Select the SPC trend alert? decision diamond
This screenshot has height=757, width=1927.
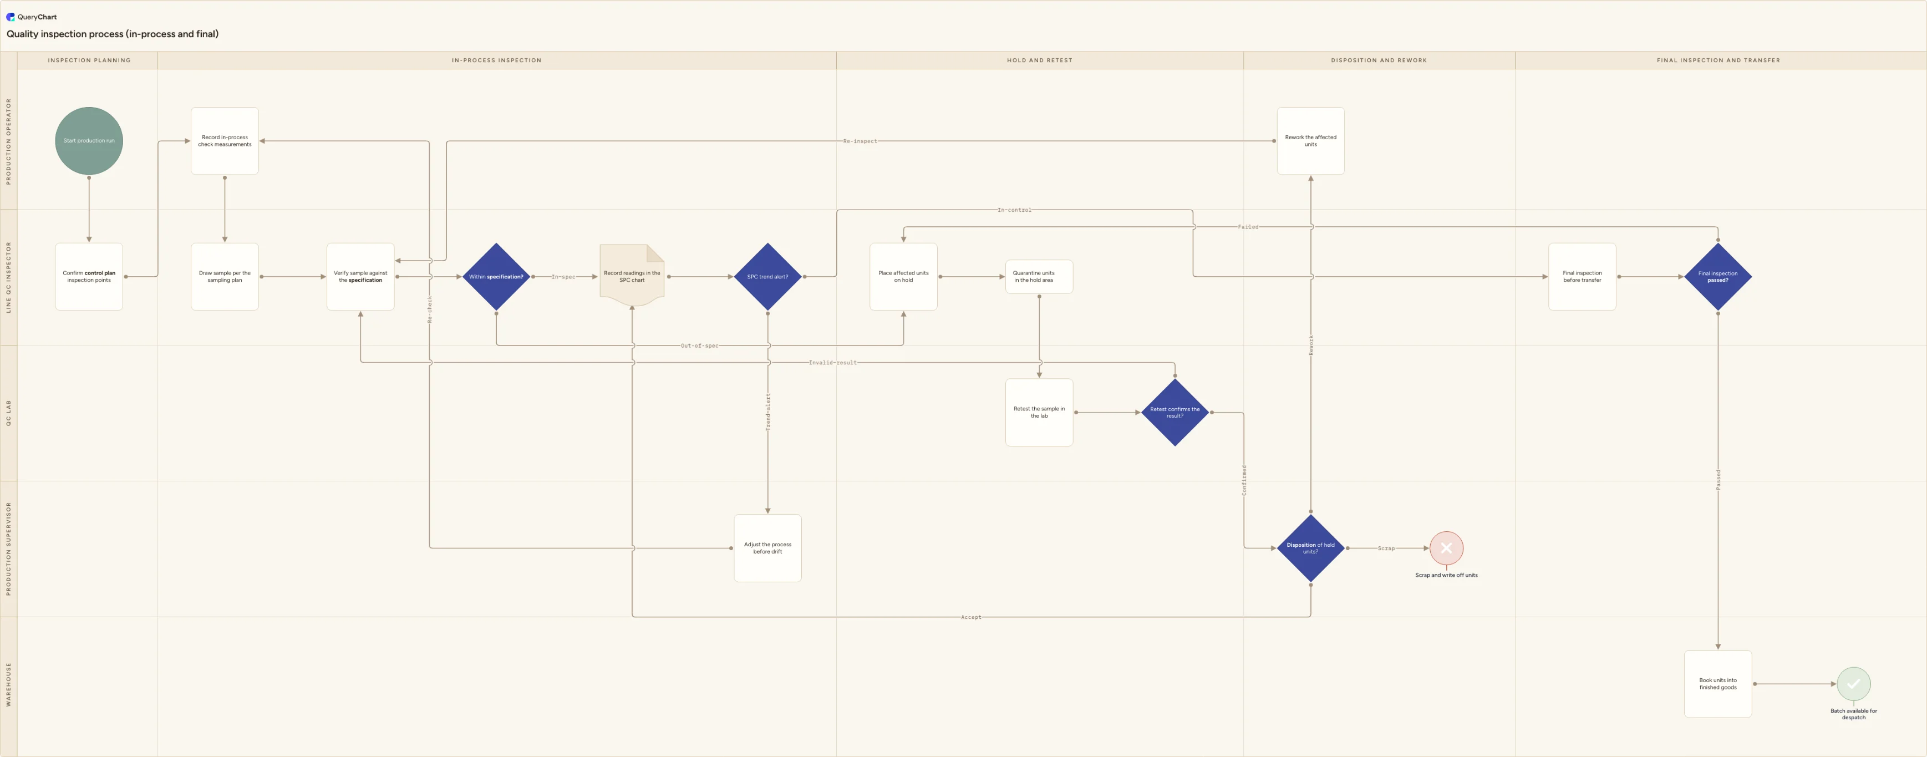(767, 277)
